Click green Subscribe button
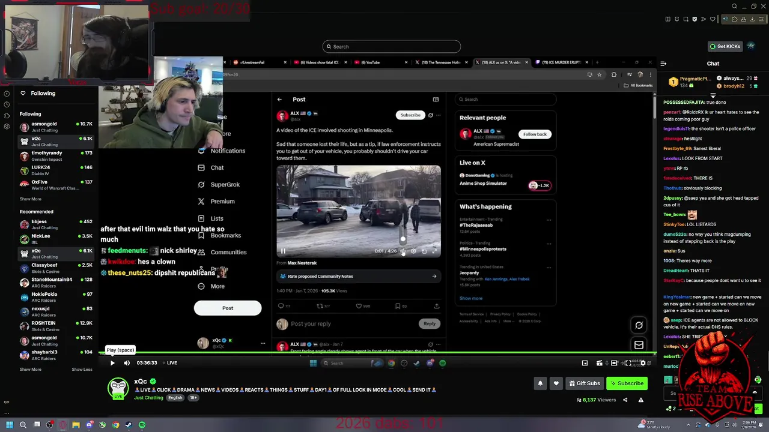The width and height of the screenshot is (769, 432). (x=627, y=383)
